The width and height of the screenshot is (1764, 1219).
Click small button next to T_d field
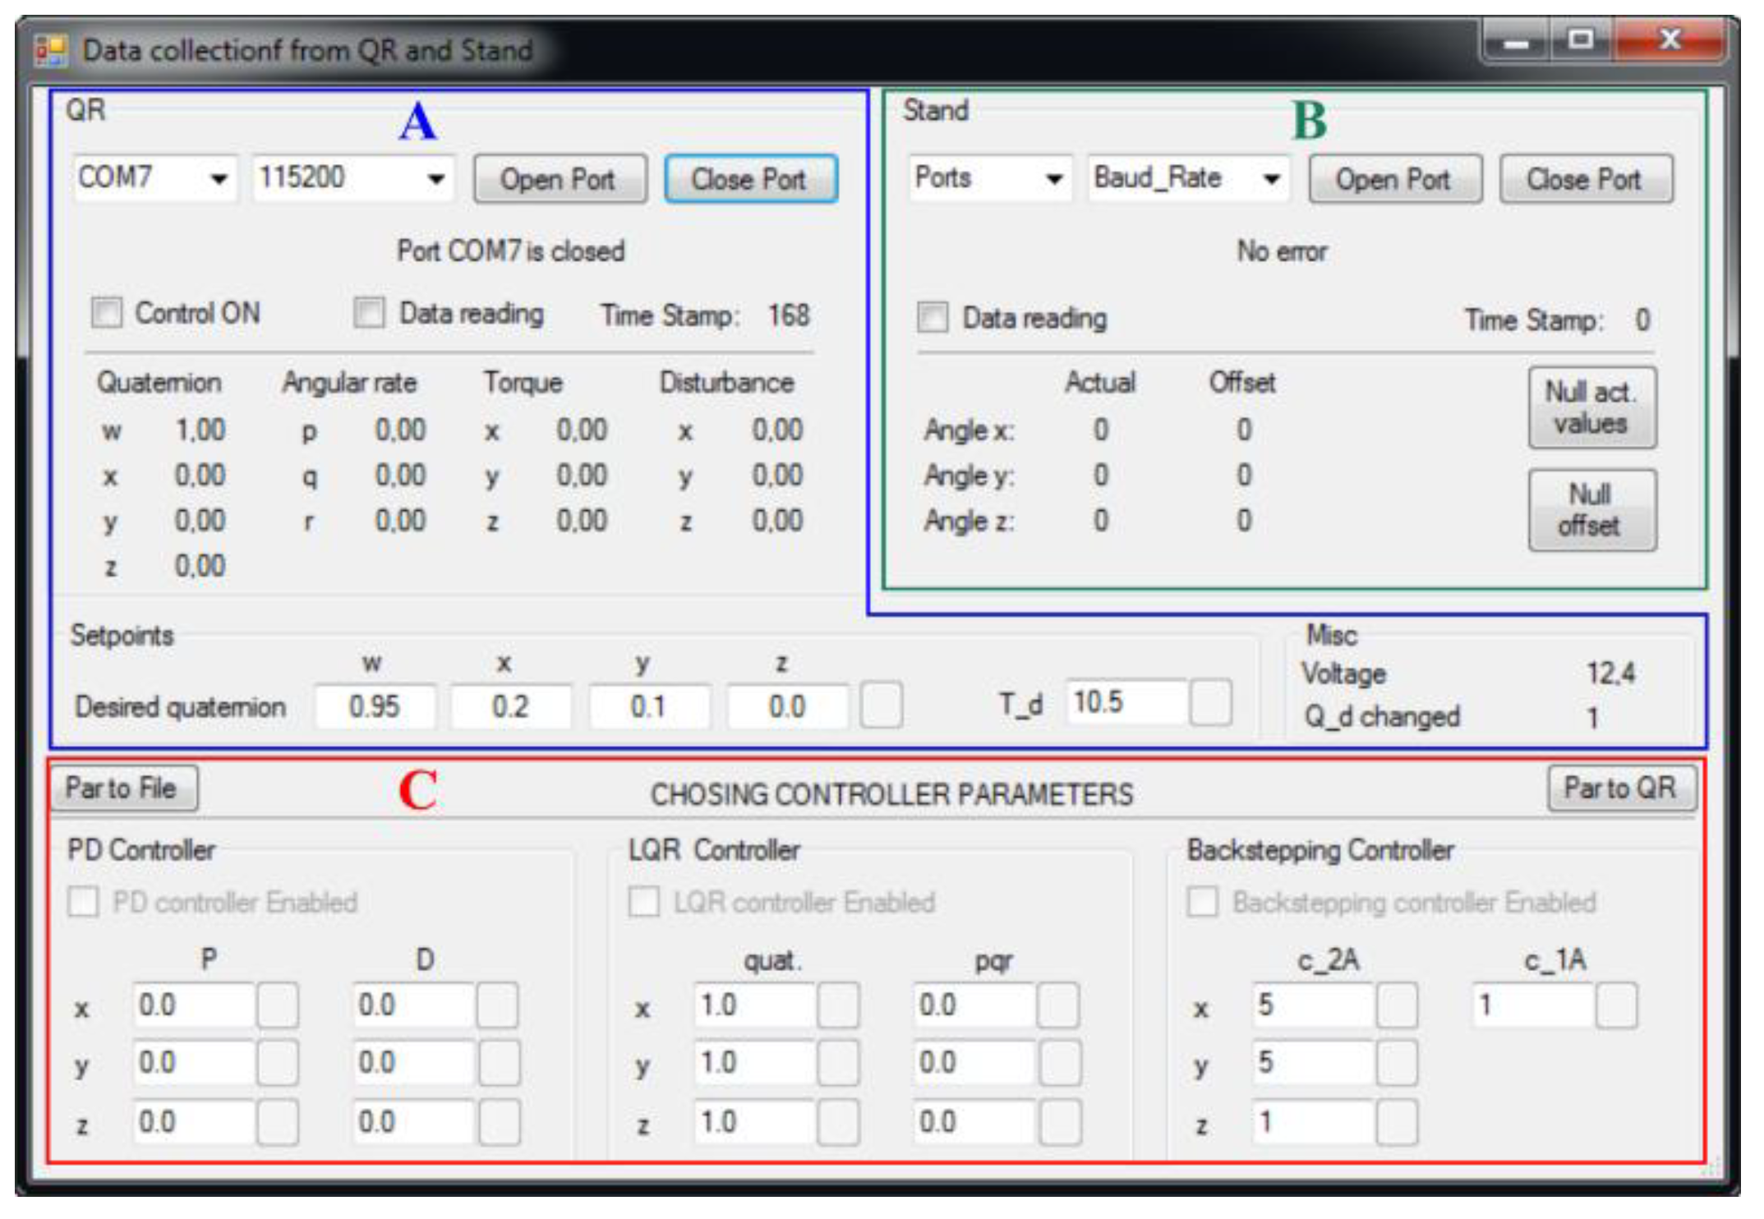tap(1210, 702)
